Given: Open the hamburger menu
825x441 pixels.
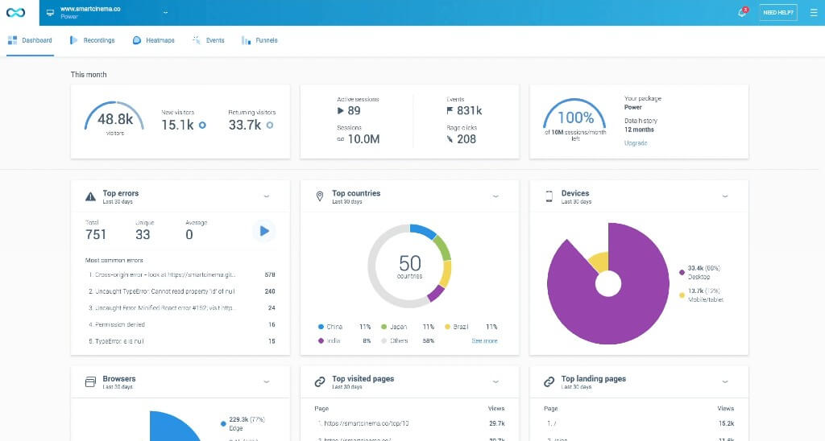Looking at the screenshot, I should click(814, 13).
